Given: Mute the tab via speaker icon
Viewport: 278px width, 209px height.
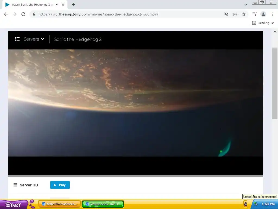Looking at the screenshot, I should click(x=57, y=5).
